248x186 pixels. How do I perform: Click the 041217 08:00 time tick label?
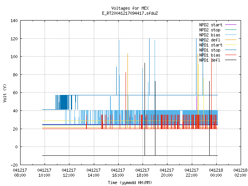click(x=20, y=173)
